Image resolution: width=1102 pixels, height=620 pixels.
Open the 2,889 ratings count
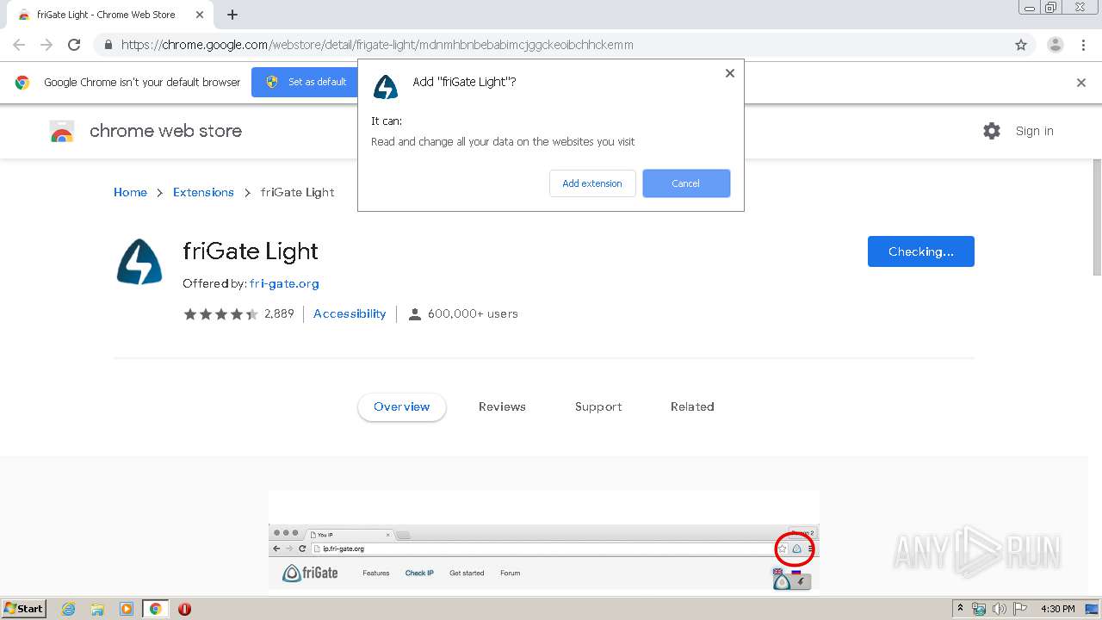[x=279, y=313]
